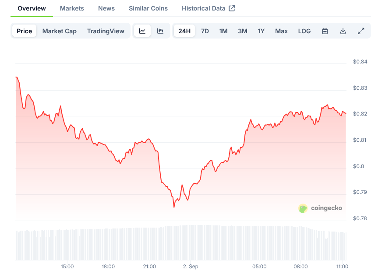Go to the News tab
371x274 pixels.
pyautogui.click(x=106, y=8)
